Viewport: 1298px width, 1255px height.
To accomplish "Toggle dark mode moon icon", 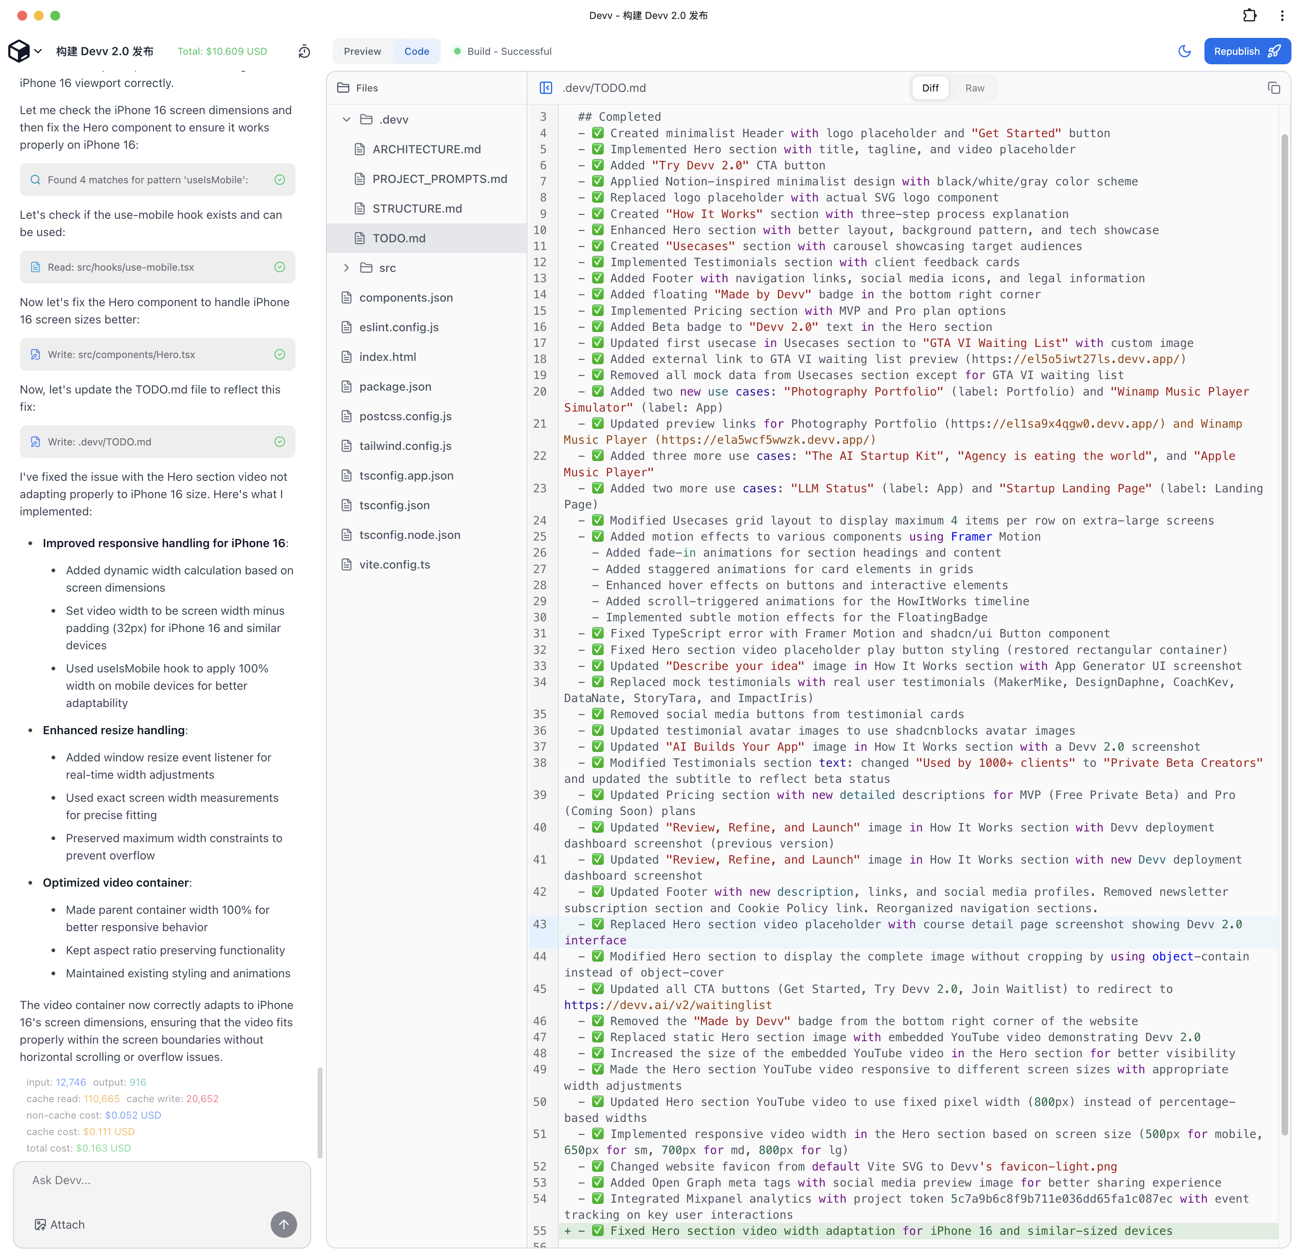I will point(1185,51).
